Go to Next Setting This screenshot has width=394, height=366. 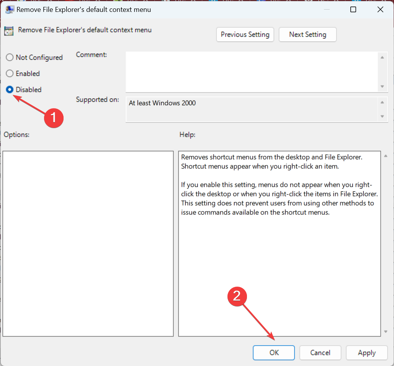click(x=307, y=35)
